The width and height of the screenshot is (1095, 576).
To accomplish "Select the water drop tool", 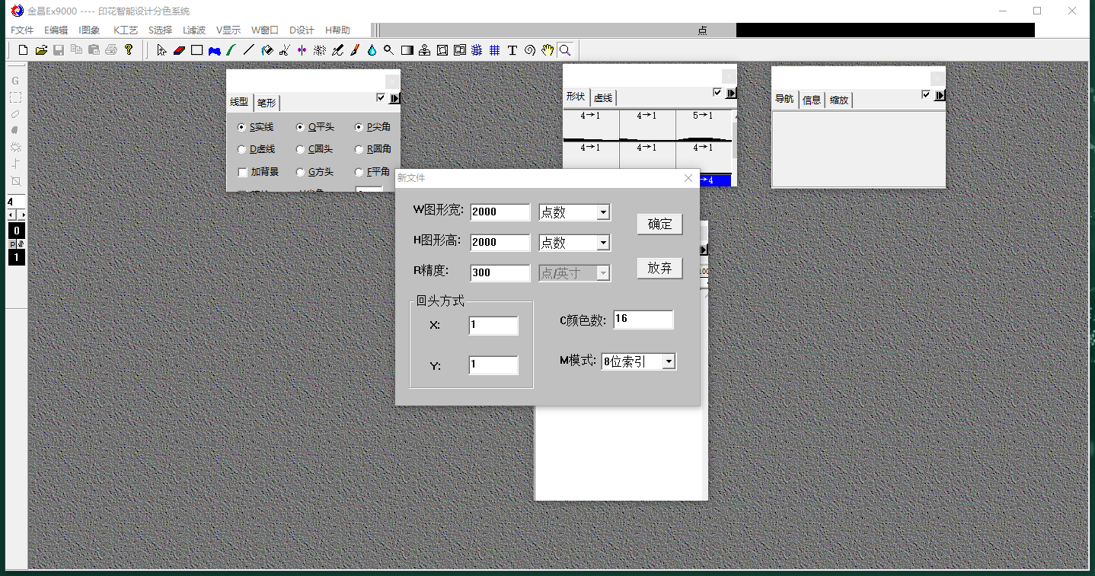I will tap(372, 50).
